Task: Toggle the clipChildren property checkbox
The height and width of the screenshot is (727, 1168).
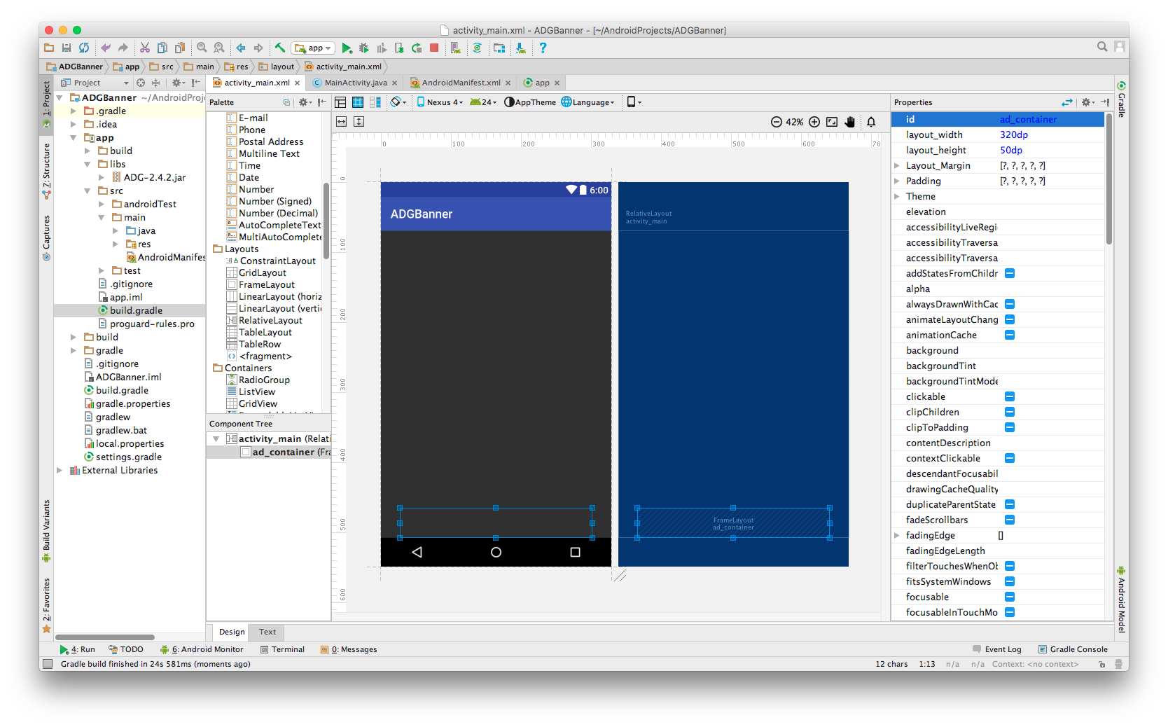Action: point(1010,413)
